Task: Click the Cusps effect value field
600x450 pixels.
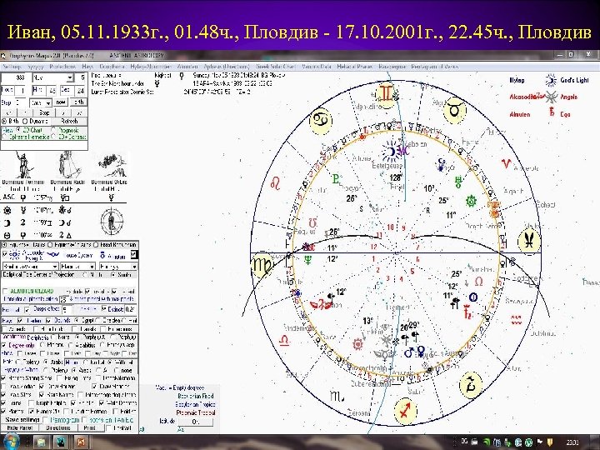Action: click(67, 309)
